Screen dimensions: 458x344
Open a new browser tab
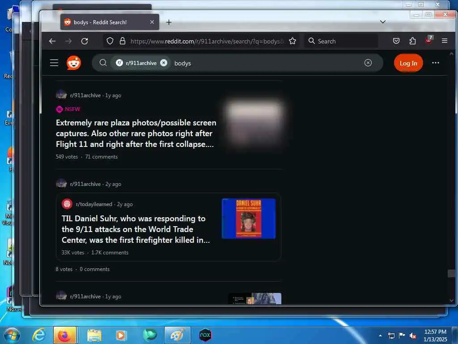point(169,22)
